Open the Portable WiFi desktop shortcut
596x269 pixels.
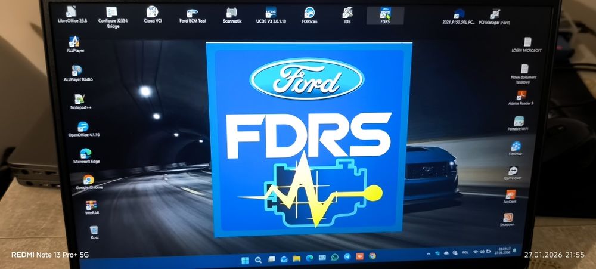[x=519, y=123]
